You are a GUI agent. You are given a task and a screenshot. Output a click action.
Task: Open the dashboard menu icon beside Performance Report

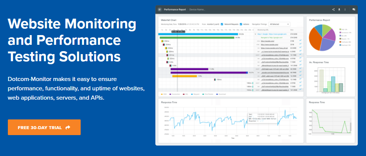tap(160, 10)
